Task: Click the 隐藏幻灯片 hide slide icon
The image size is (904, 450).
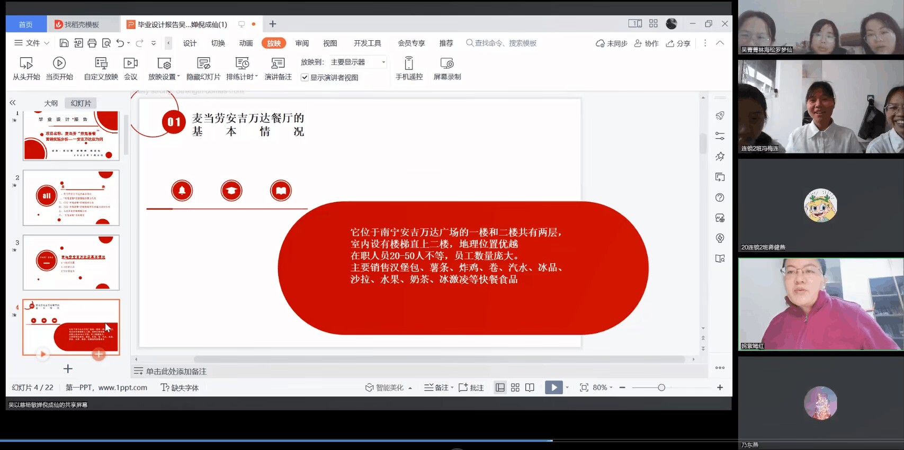Action: click(x=203, y=63)
